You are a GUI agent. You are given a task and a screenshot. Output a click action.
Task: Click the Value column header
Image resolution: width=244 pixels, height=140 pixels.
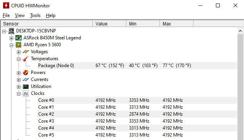pos(109,24)
